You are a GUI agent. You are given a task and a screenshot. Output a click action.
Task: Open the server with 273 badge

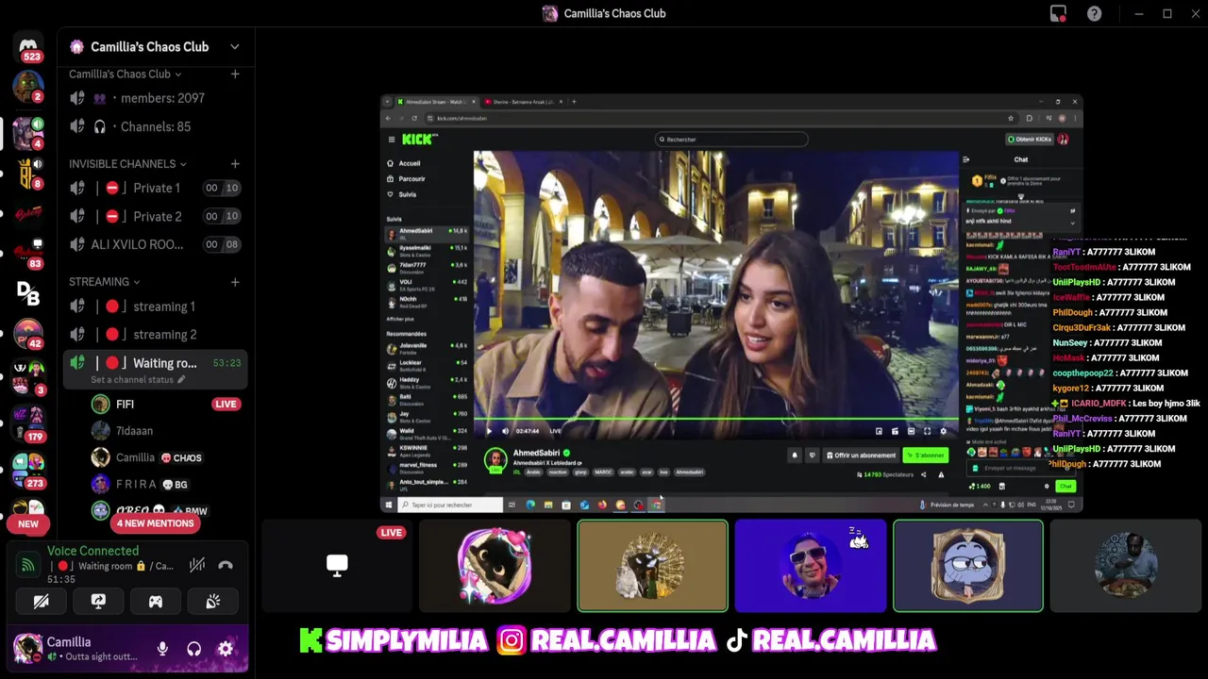pos(28,468)
